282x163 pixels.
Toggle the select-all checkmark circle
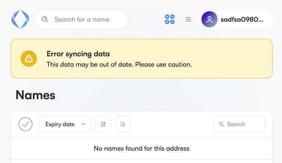point(26,124)
